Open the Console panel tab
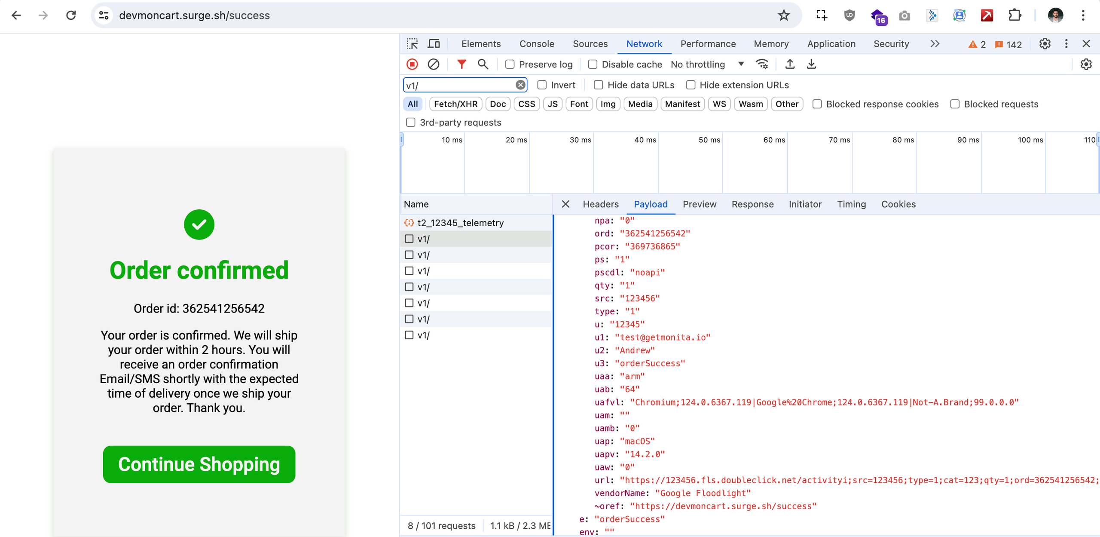This screenshot has width=1100, height=537. [x=537, y=43]
